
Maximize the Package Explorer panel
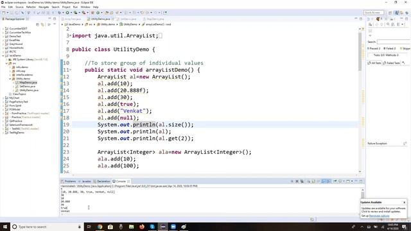(55, 19)
